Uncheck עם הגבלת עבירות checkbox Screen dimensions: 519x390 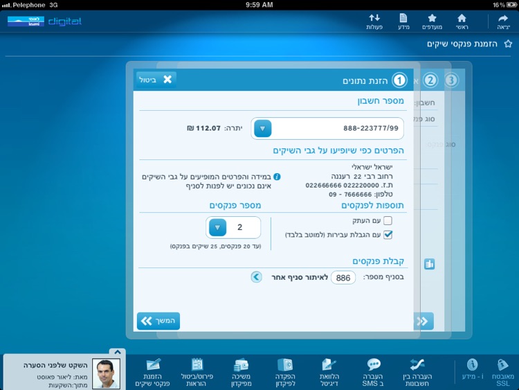click(388, 235)
